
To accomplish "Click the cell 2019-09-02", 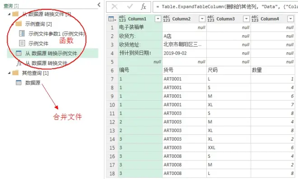I will (184, 53).
